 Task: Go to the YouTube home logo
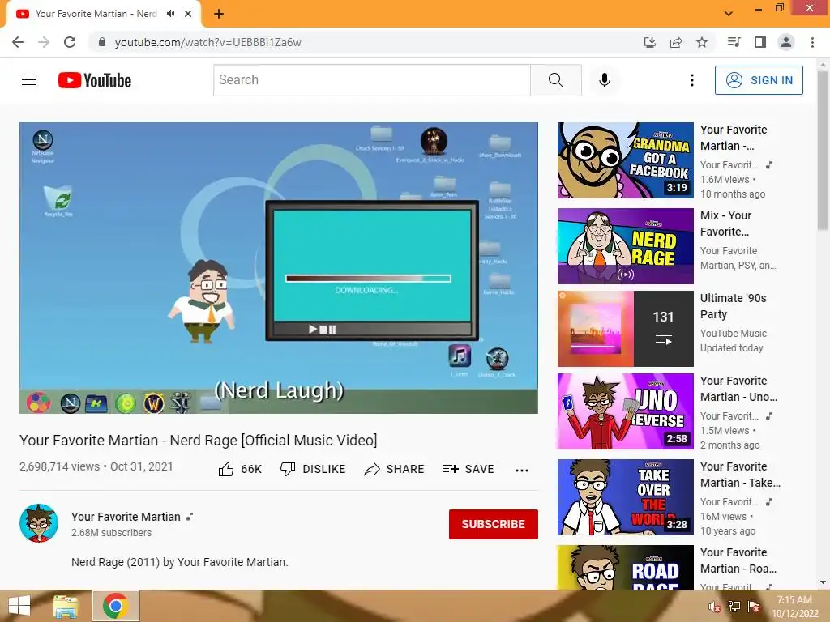95,80
